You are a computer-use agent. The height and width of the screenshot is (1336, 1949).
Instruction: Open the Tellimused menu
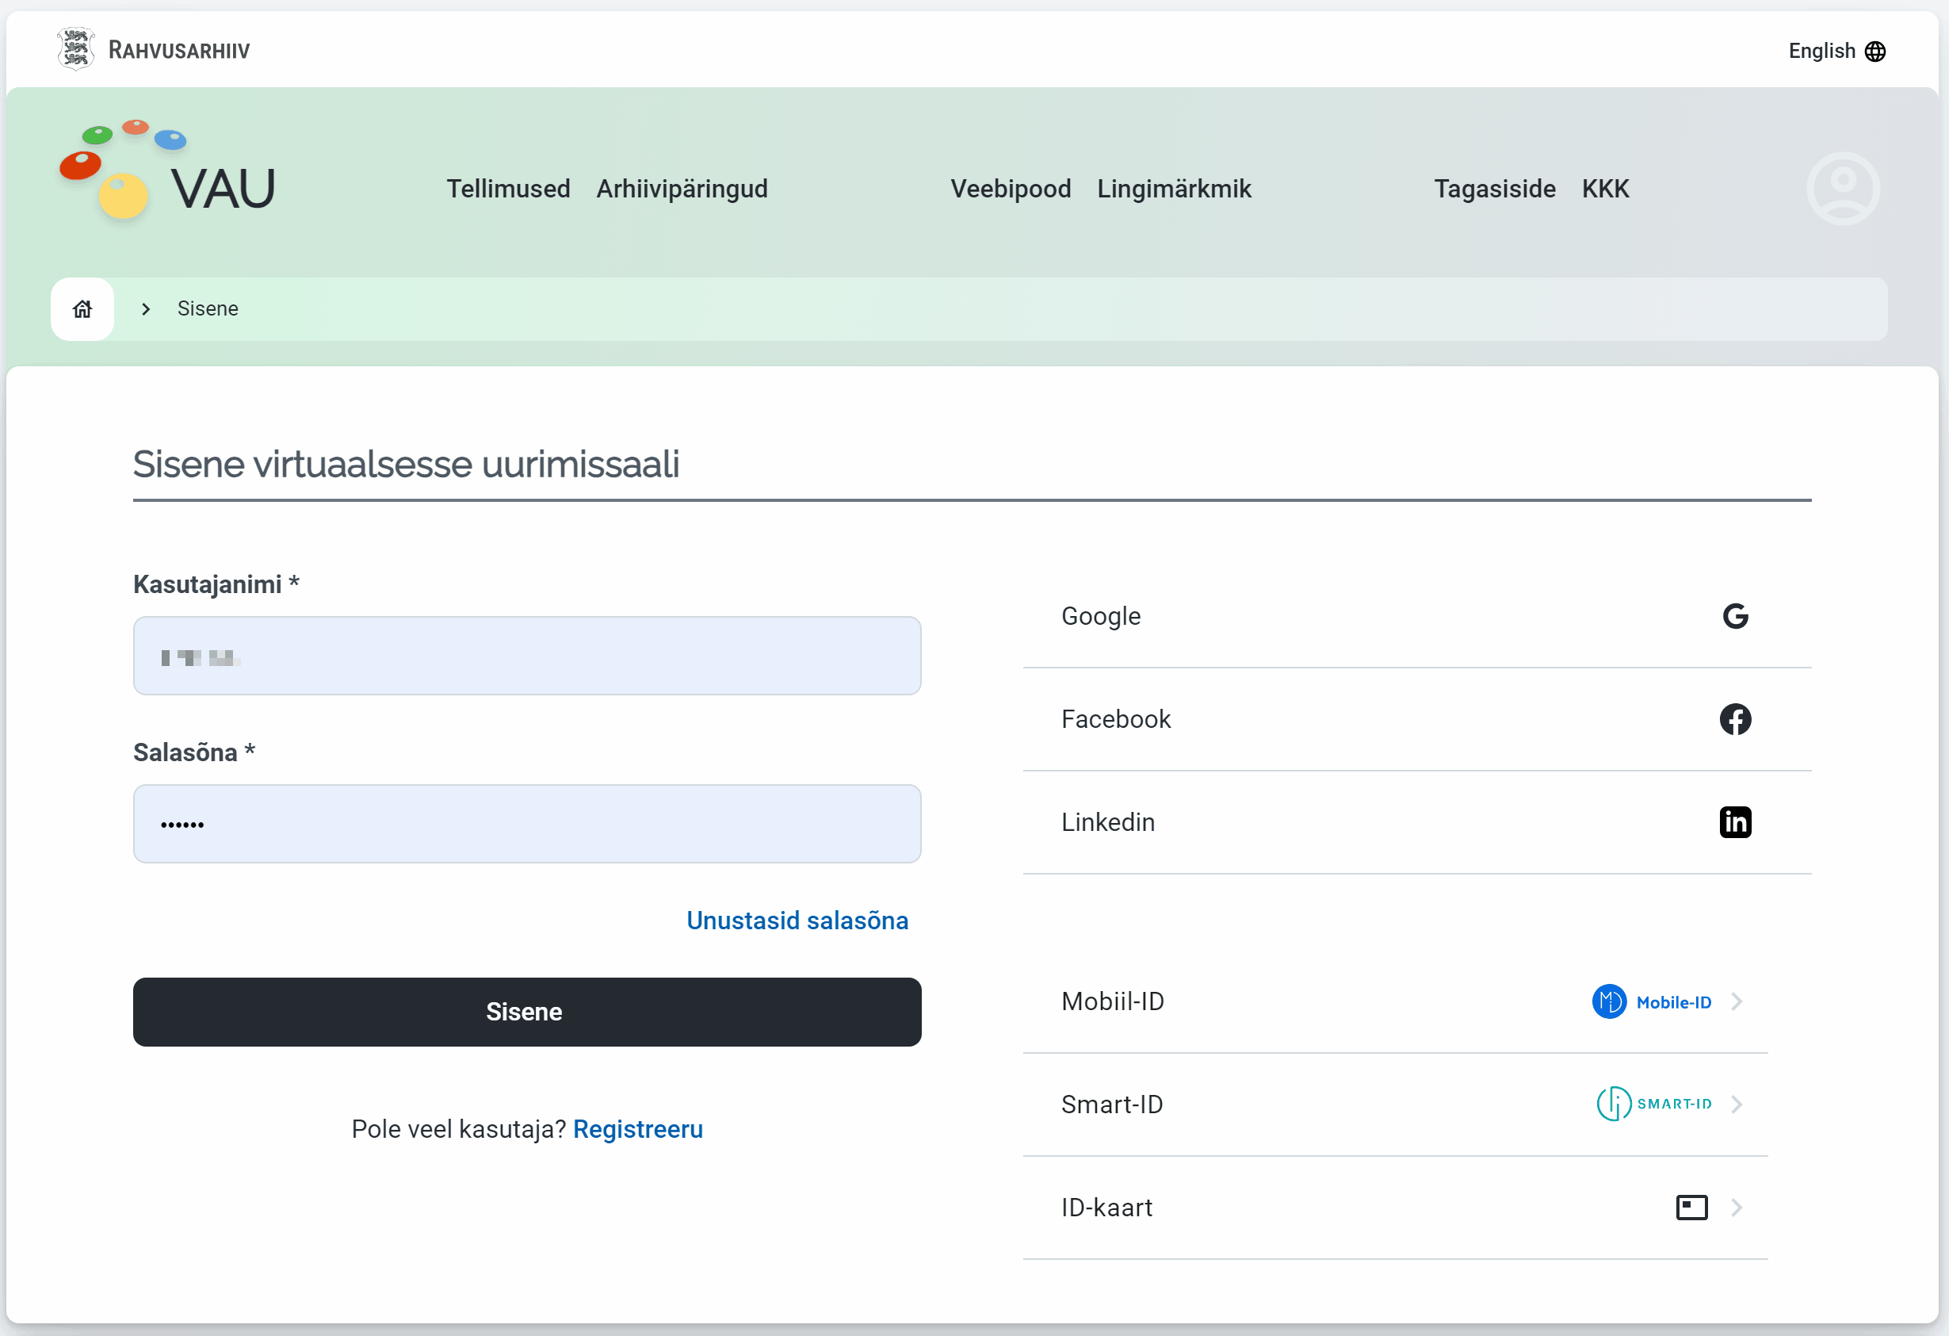coord(508,189)
